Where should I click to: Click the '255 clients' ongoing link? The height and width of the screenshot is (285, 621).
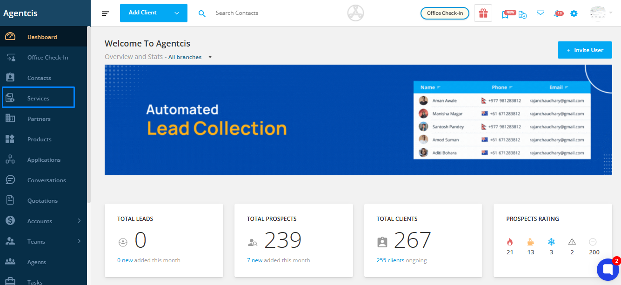390,260
